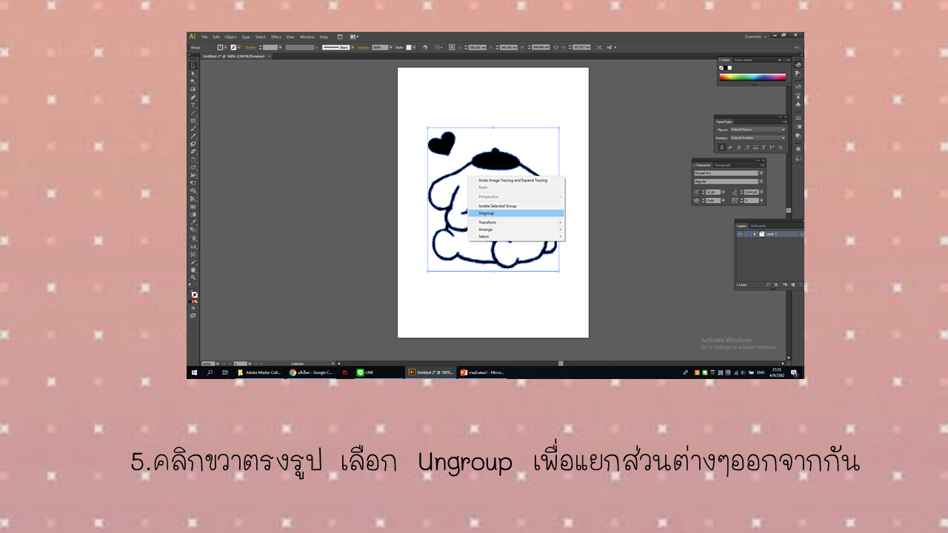Choose Isolate Selected Group in context menu
This screenshot has height=533, width=948.
pyautogui.click(x=515, y=206)
